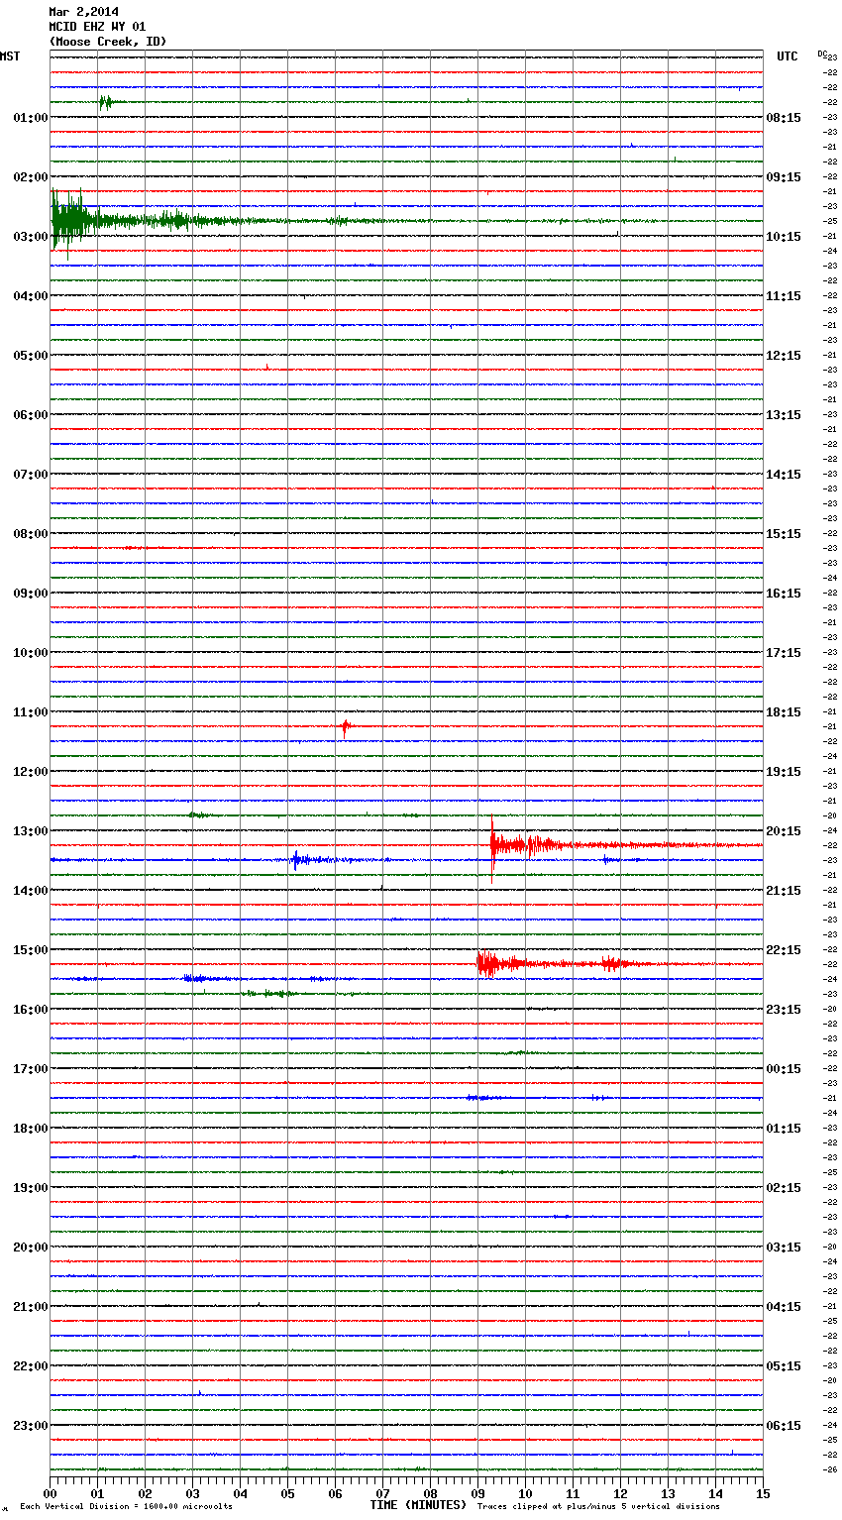Screen dimensions: 842x1520
Task: Click minute 15 on the bottom axis
Action: coord(763,1493)
